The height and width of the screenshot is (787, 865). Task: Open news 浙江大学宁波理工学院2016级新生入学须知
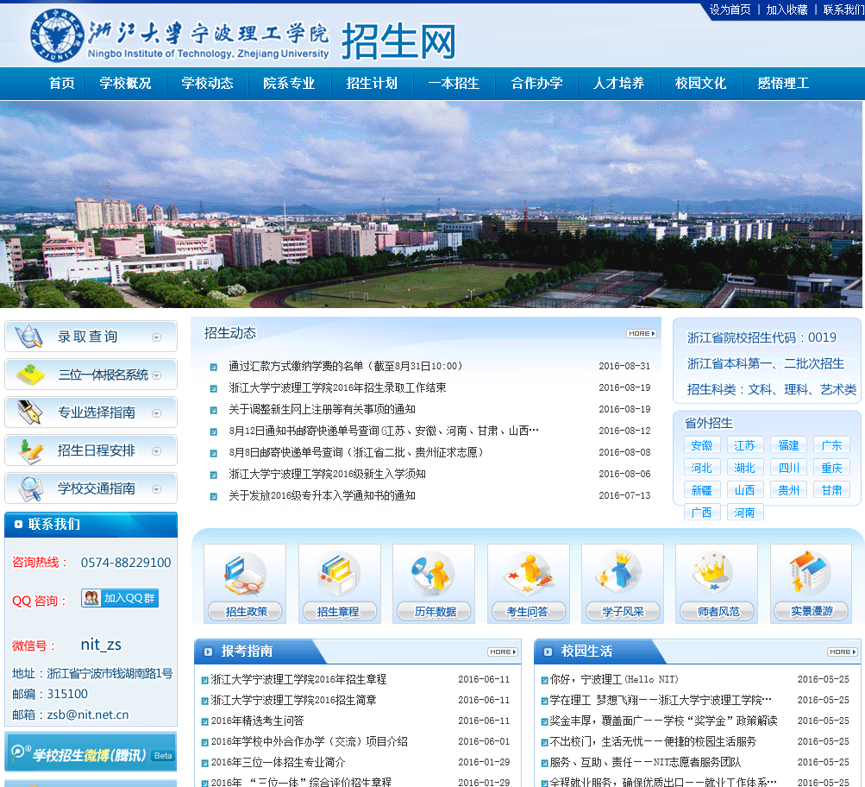[327, 474]
